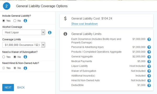Click the General Liability Cost: $104.24 text

92,18
